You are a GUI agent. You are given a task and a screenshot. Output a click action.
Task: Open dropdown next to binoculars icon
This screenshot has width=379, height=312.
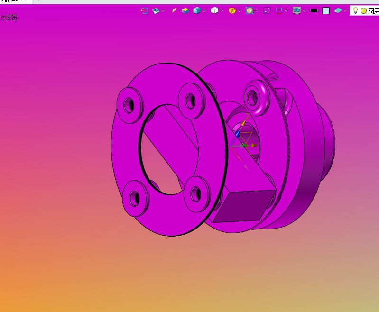point(163,11)
